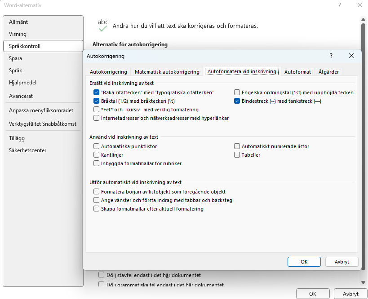
Task: Enable Automatiska punktlistor checkbox
Action: click(97, 146)
